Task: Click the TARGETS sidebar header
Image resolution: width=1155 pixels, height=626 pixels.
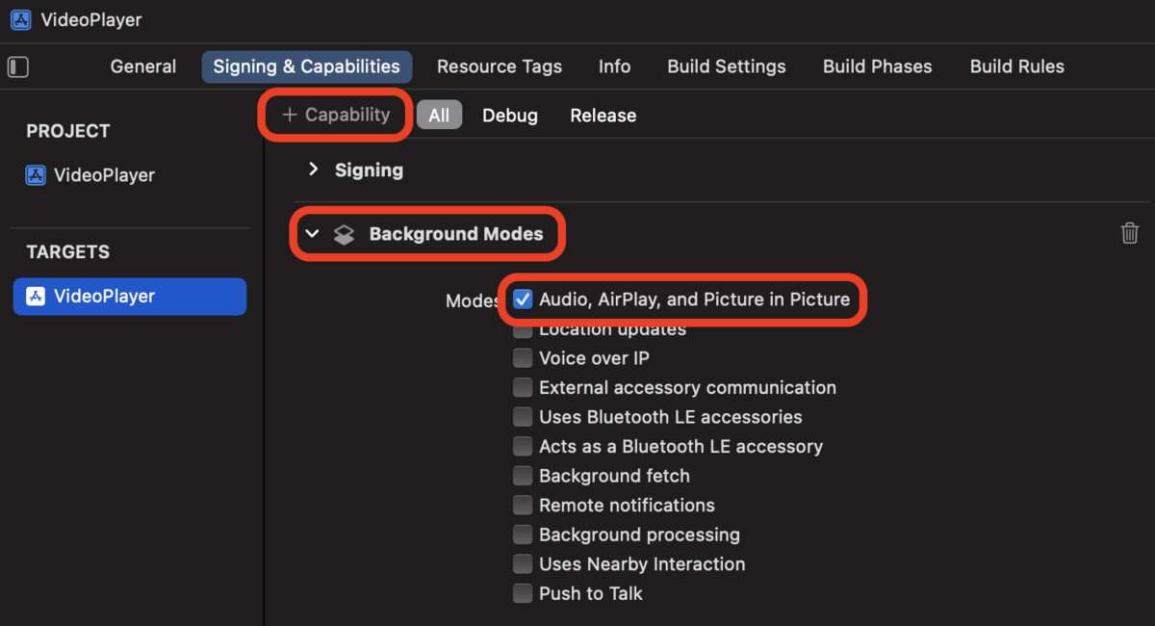Action: tap(68, 251)
